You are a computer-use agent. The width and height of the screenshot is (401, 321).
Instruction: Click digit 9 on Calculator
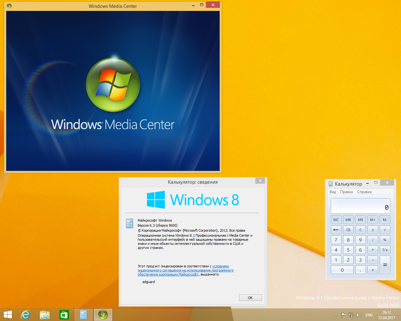click(x=361, y=240)
